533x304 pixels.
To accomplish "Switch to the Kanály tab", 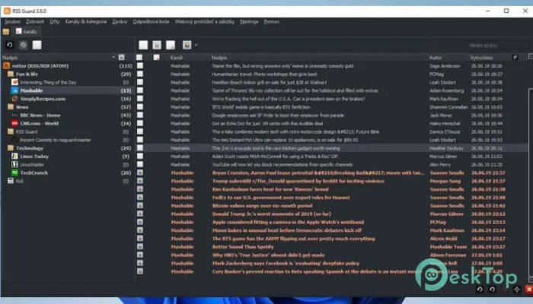I will click(26, 32).
